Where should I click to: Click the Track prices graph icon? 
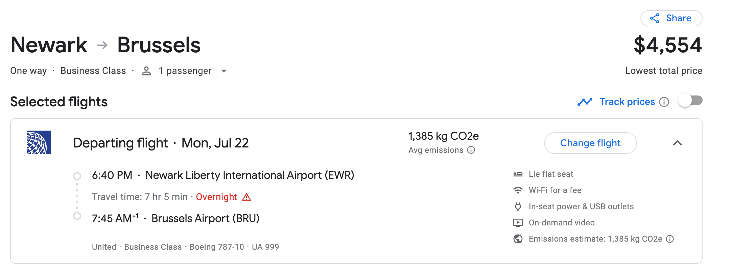(x=585, y=102)
